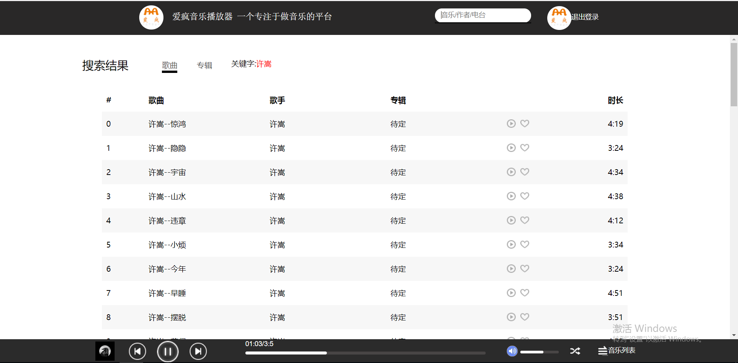This screenshot has height=363, width=738.
Task: Play the song 许嵩--小烦
Action: click(511, 244)
